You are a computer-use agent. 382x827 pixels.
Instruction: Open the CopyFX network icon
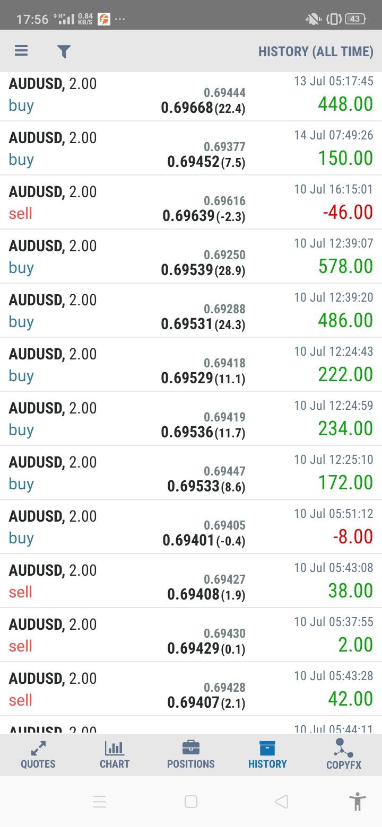click(344, 748)
